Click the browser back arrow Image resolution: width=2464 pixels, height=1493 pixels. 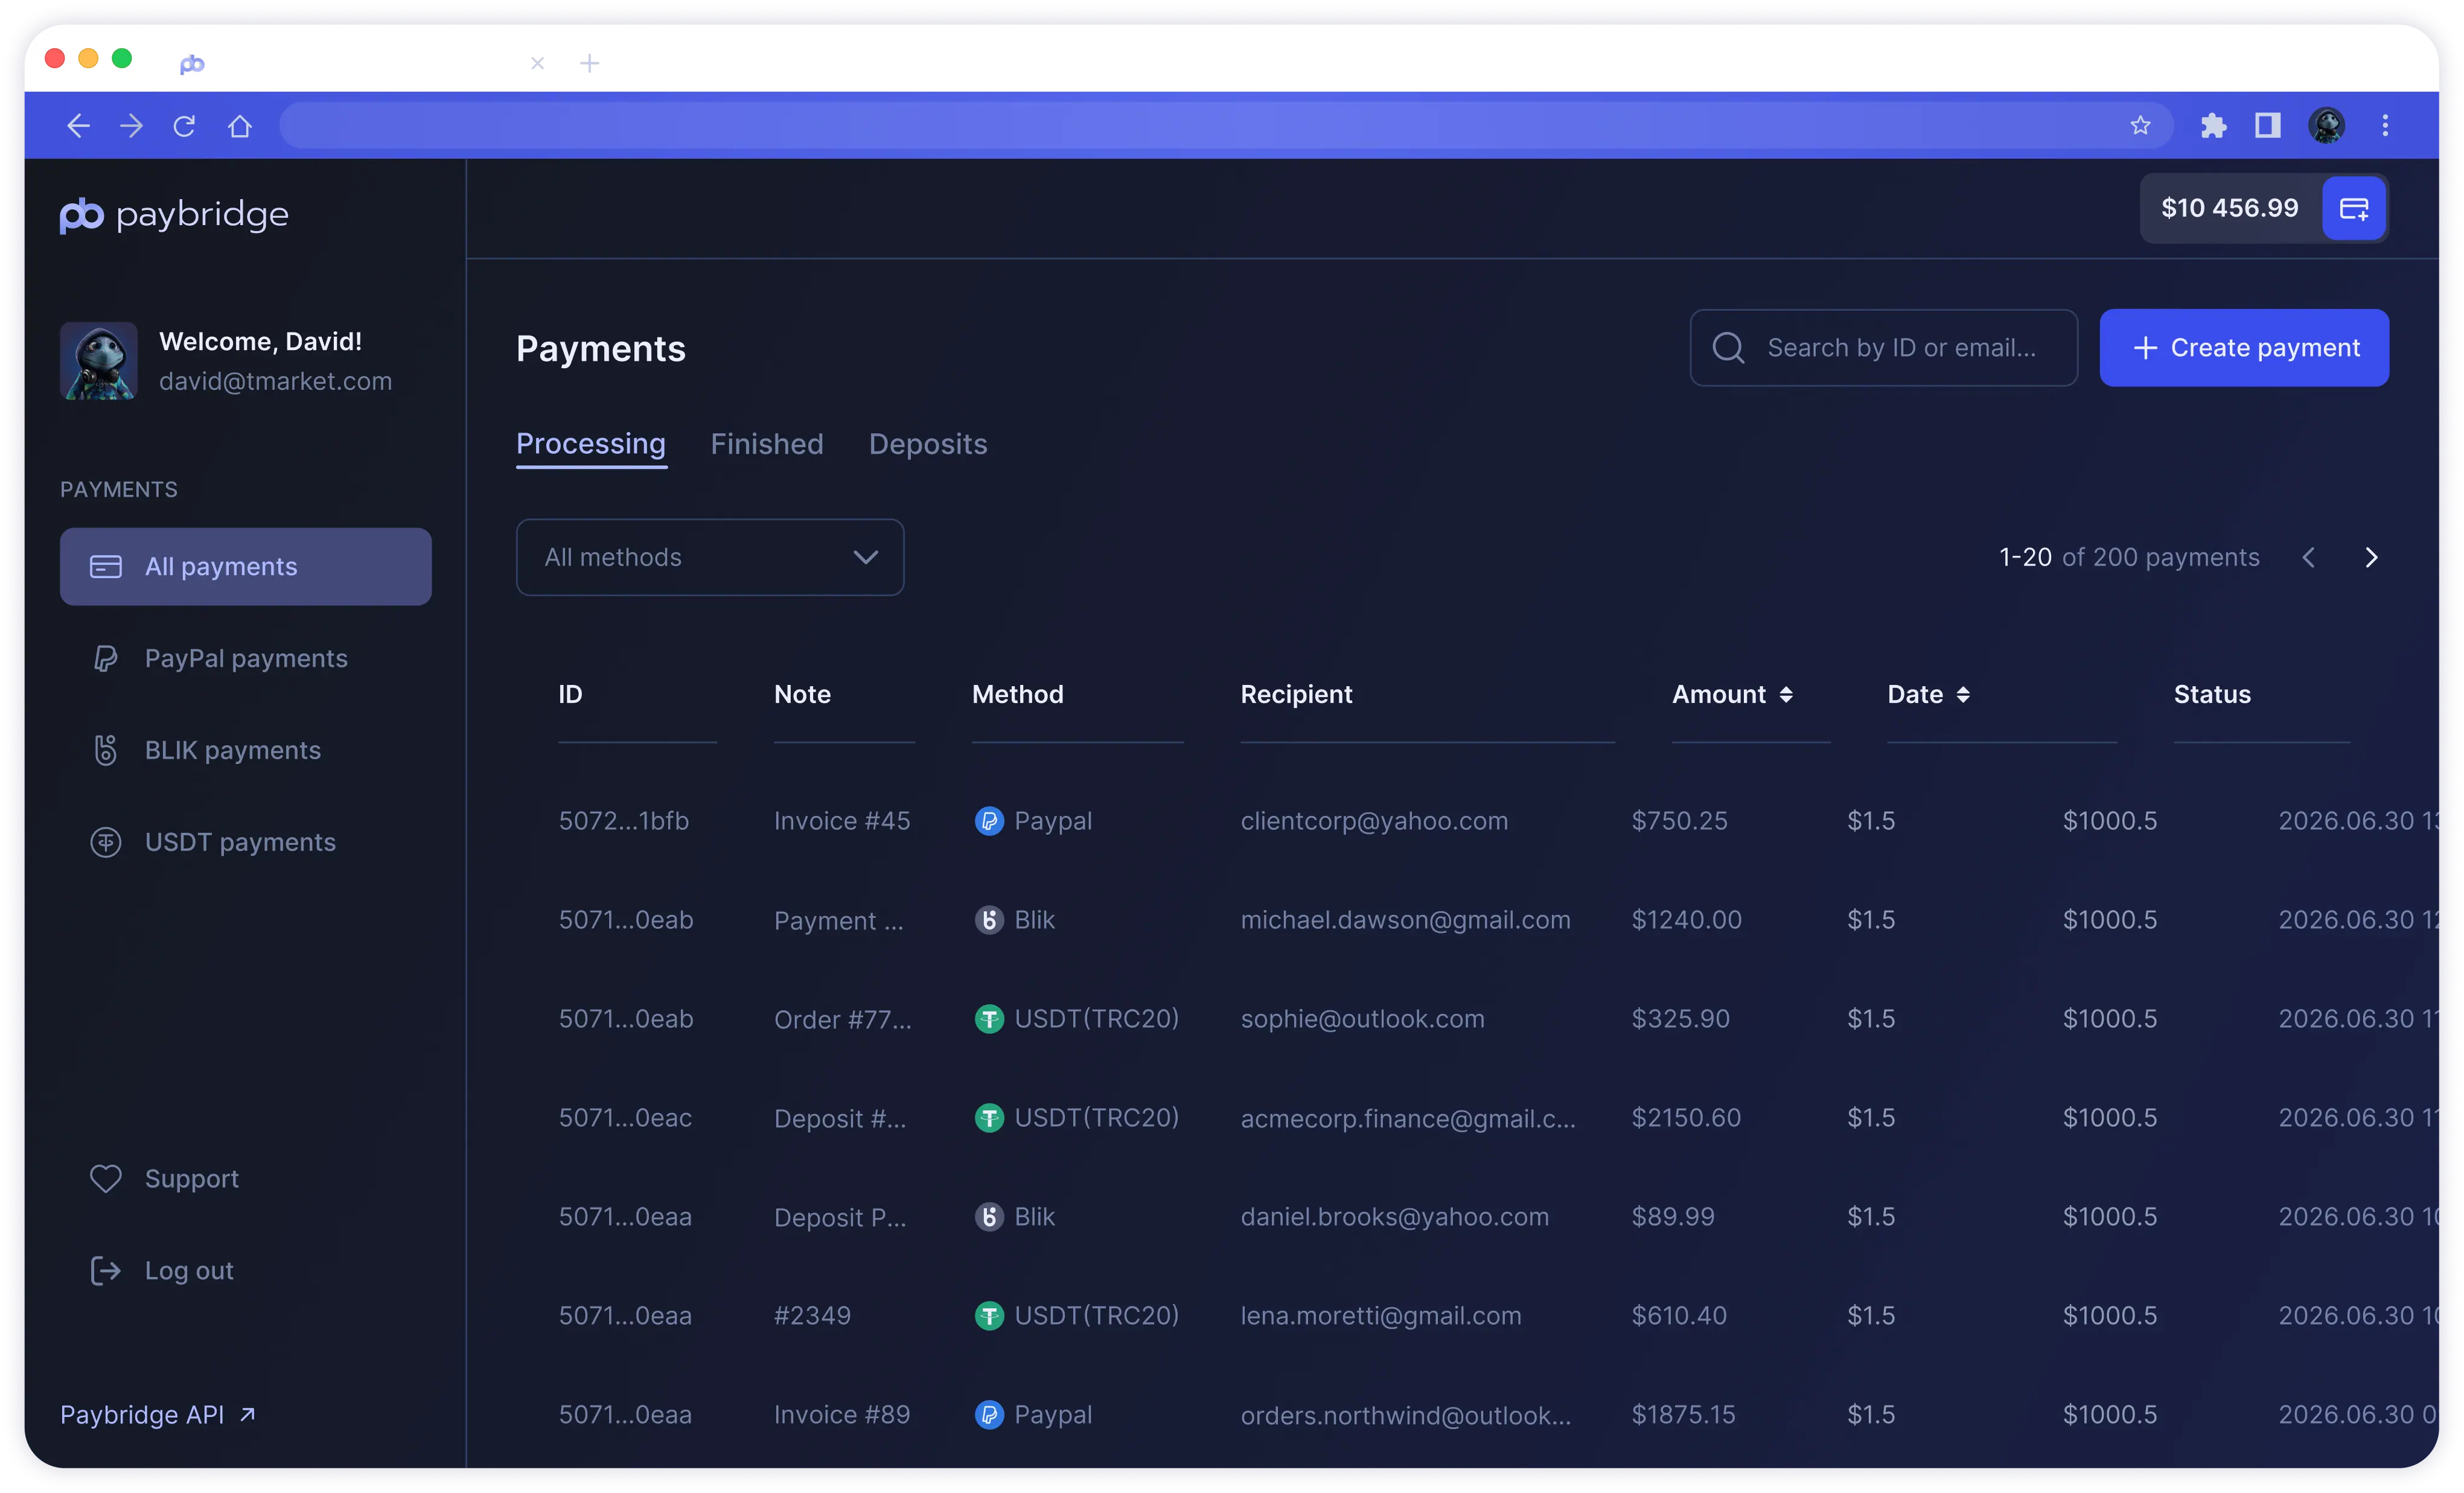[78, 126]
